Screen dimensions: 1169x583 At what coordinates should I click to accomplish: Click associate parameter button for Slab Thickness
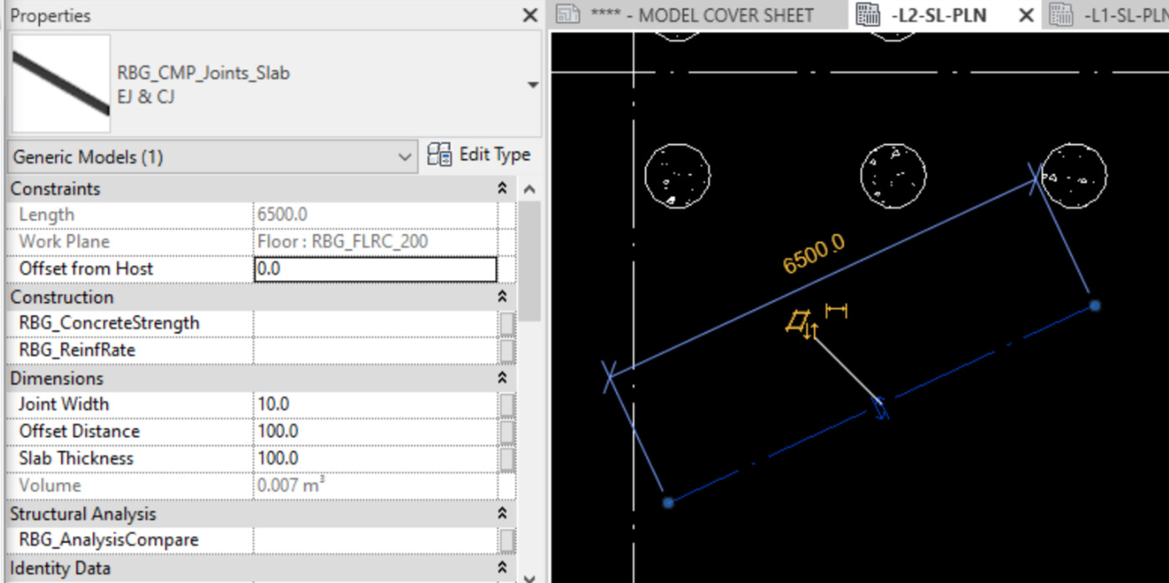click(507, 459)
